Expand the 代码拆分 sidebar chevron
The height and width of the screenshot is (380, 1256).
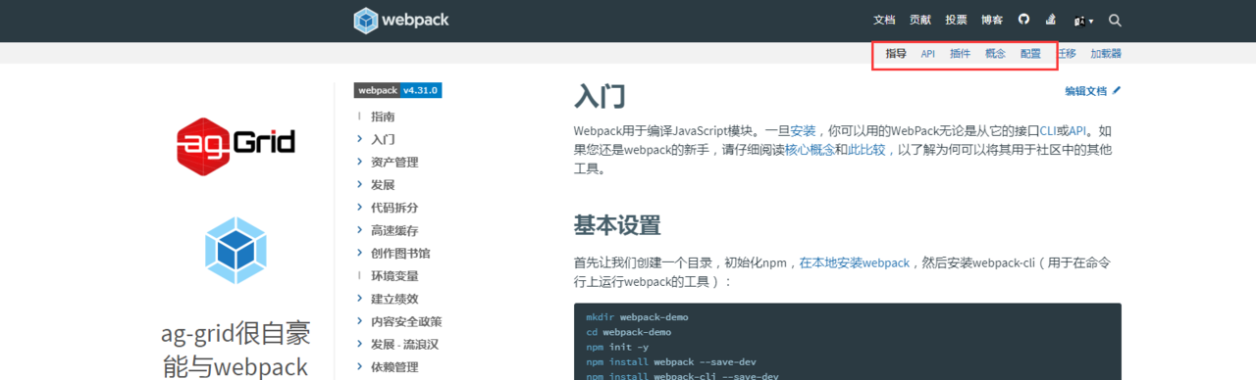point(360,208)
